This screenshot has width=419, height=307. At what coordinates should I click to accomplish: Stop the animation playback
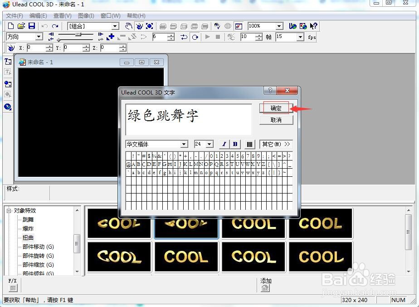coord(218,37)
